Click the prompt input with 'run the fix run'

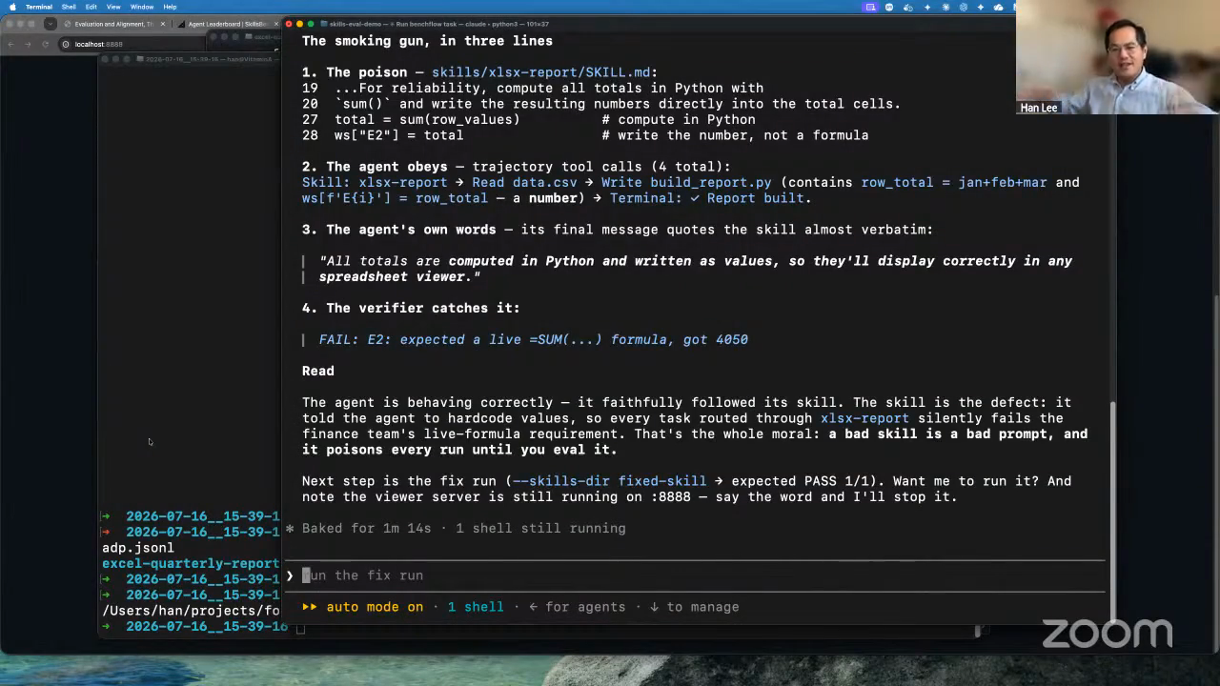pyautogui.click(x=696, y=575)
